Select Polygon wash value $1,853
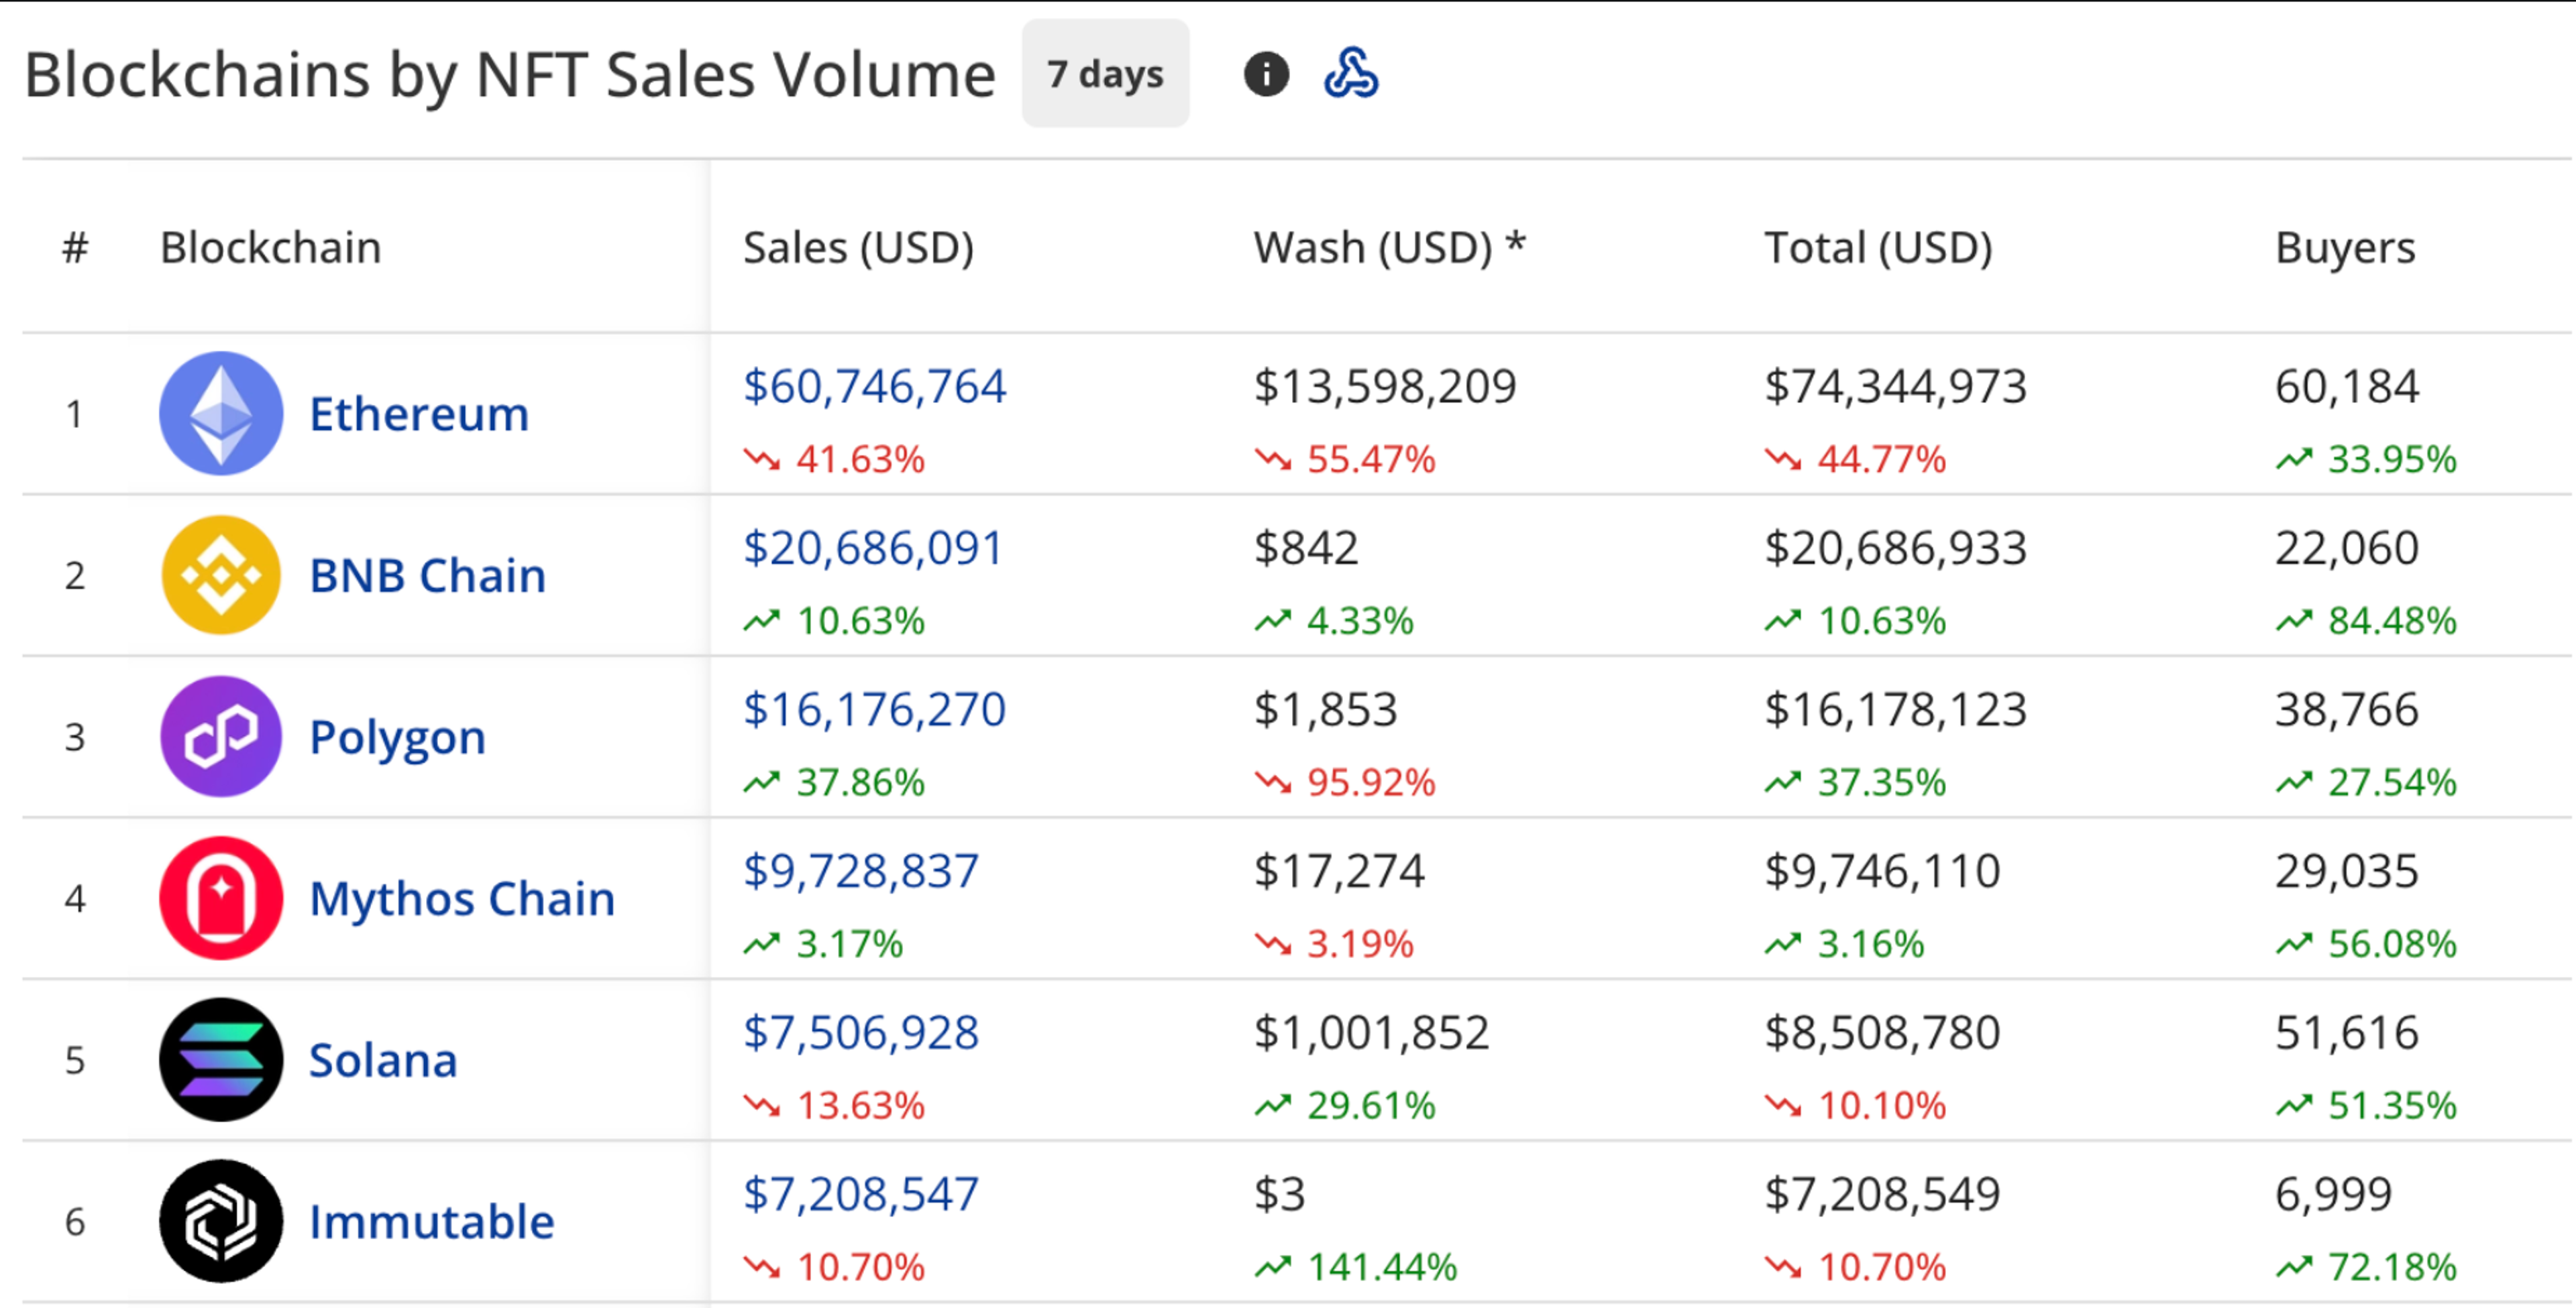Screen dimensions: 2576x1308 pos(1325,709)
